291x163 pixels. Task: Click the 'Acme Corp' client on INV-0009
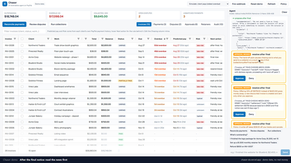34,122
